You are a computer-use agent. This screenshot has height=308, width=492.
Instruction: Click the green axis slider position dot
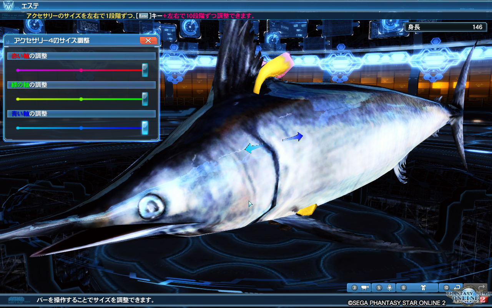click(x=81, y=99)
